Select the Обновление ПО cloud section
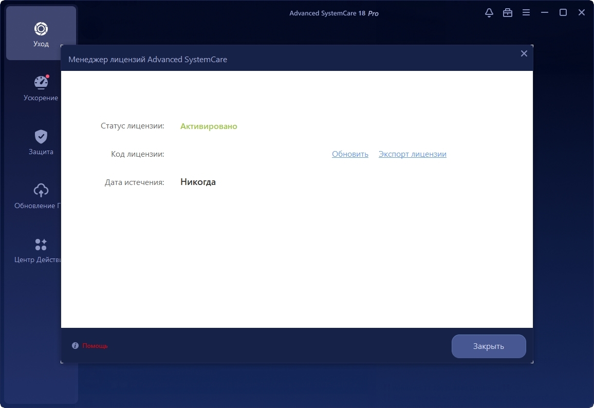Viewport: 594px width, 408px height. coord(38,196)
